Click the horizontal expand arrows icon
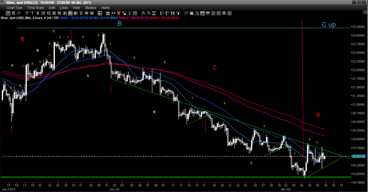 (113, 13)
